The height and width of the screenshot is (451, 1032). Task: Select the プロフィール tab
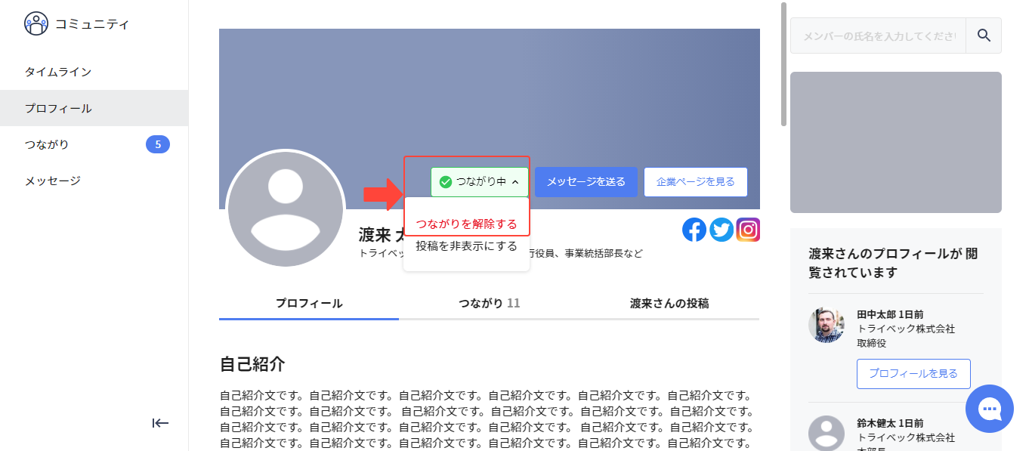pos(308,304)
